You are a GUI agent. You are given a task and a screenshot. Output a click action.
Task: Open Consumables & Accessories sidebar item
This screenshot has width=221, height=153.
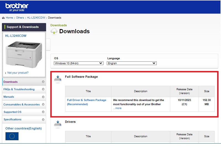pos(22,104)
